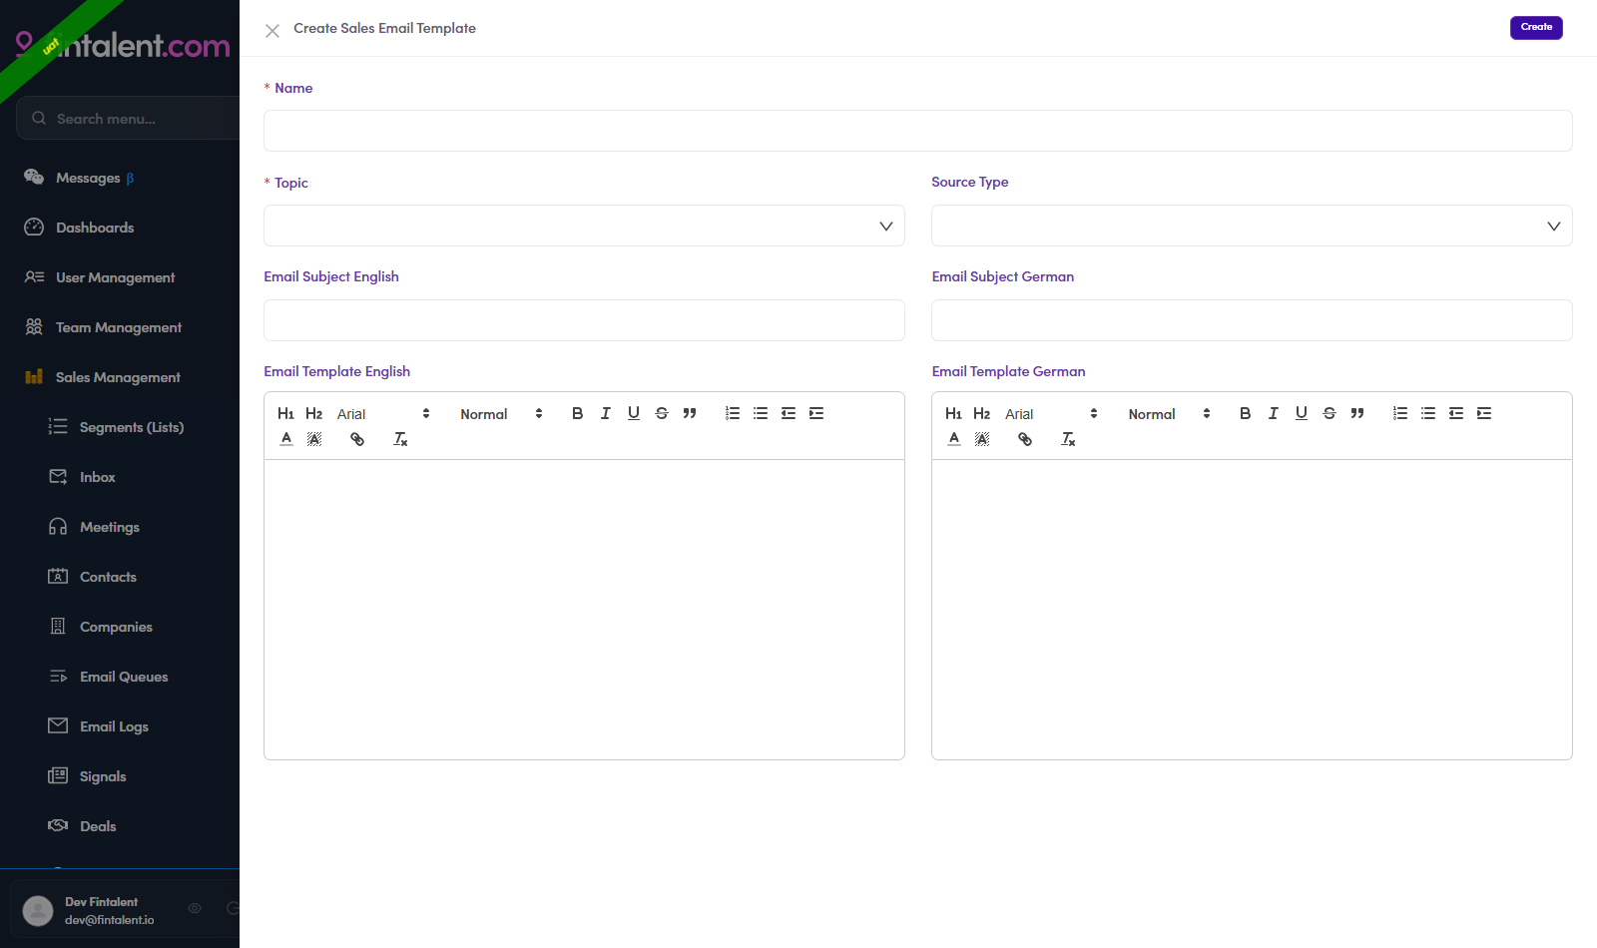
Task: Apply bullet list in German template editor
Action: coord(1428,413)
